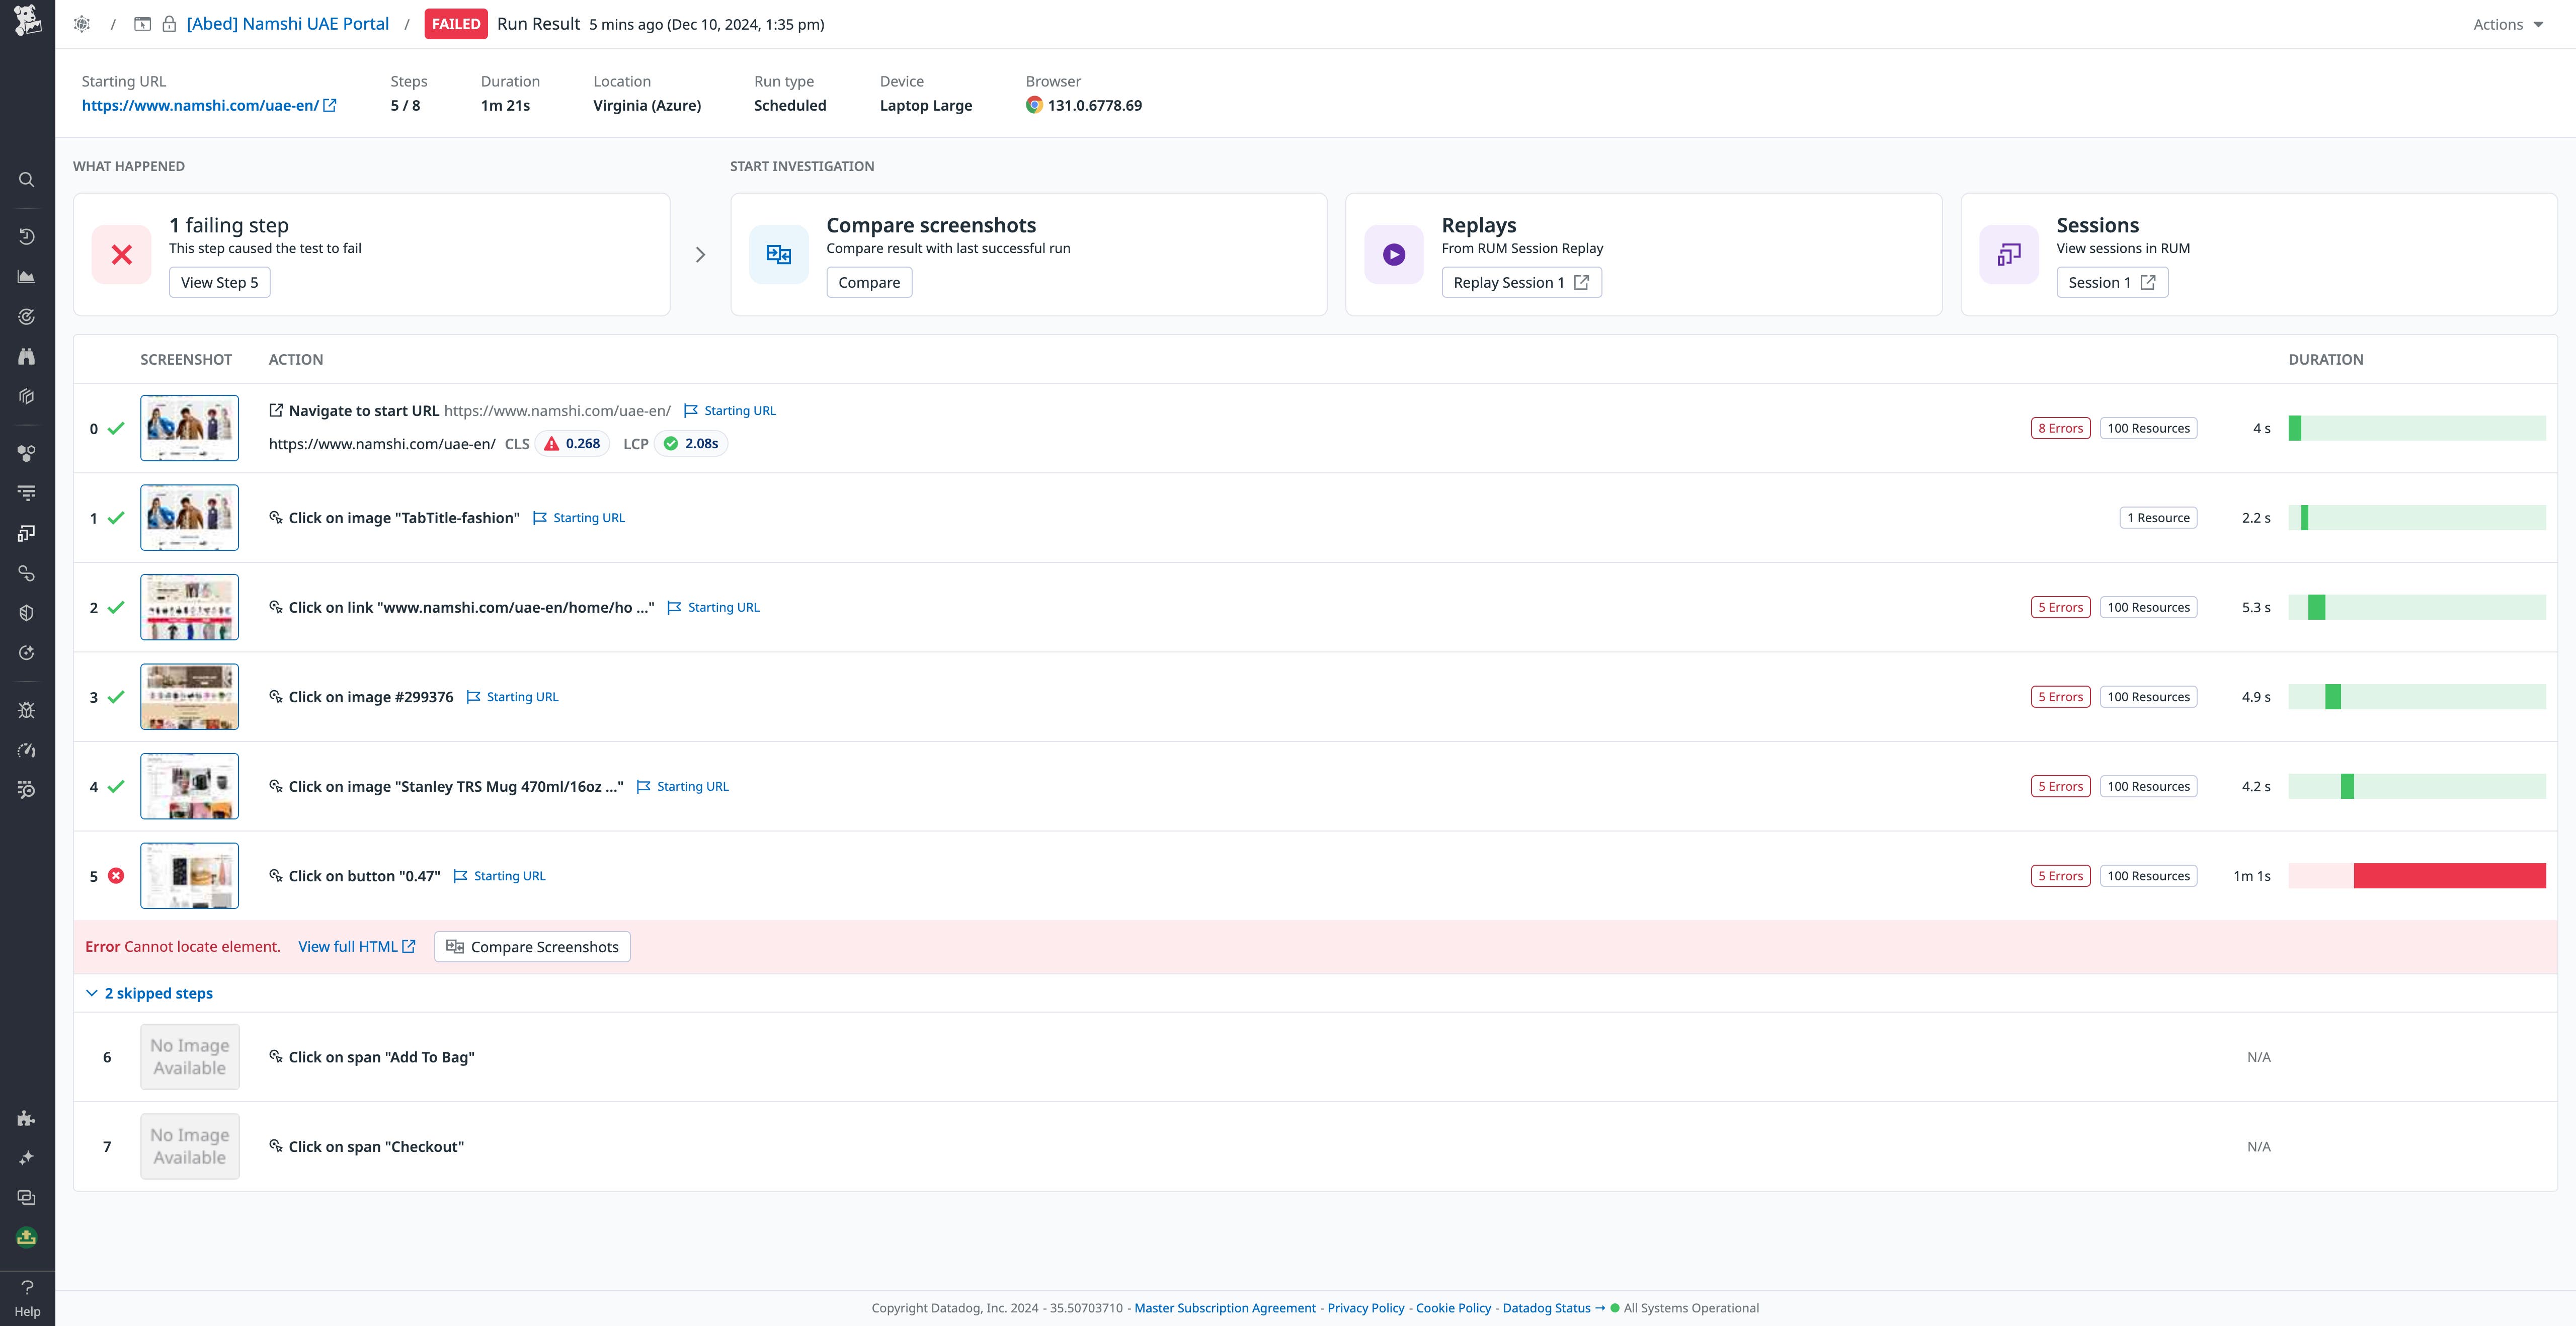This screenshot has width=2576, height=1326.
Task: Open the step 3 screenshot thumbnail
Action: [189, 696]
